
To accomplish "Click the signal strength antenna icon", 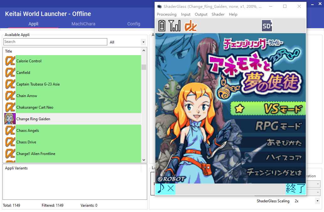I will pyautogui.click(x=175, y=26).
